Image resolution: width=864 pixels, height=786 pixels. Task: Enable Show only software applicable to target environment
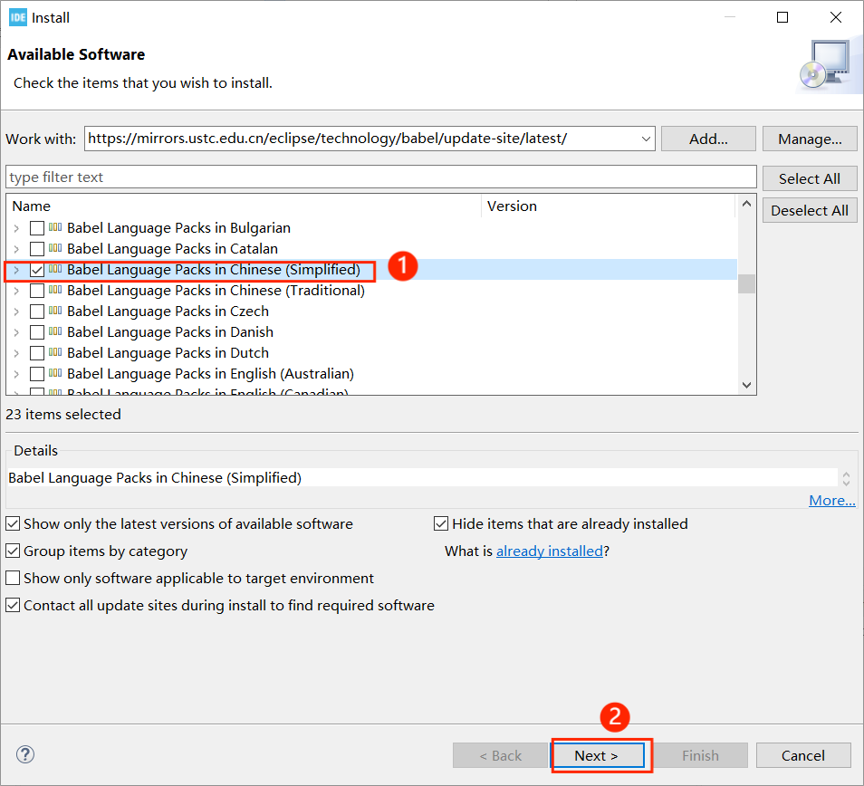click(x=13, y=578)
